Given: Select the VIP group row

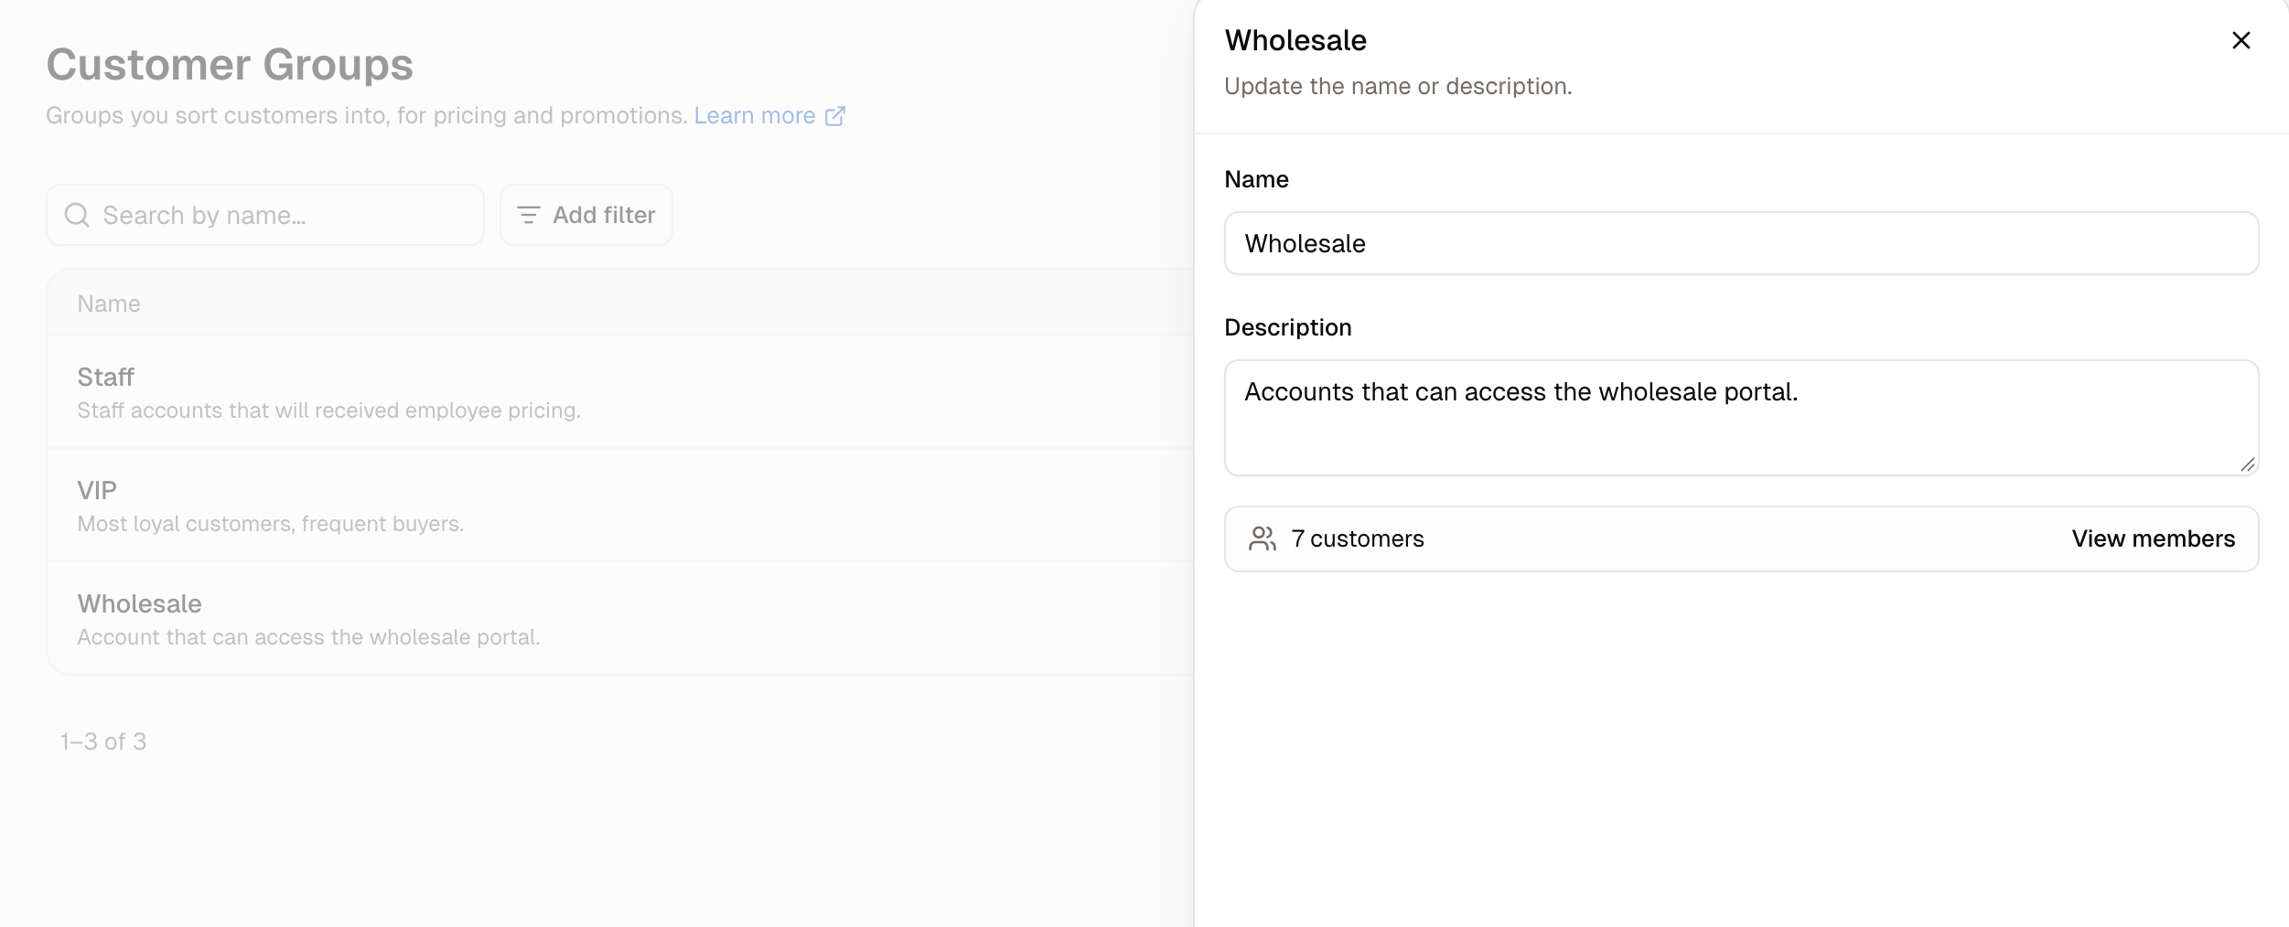Looking at the screenshot, I should pos(620,505).
